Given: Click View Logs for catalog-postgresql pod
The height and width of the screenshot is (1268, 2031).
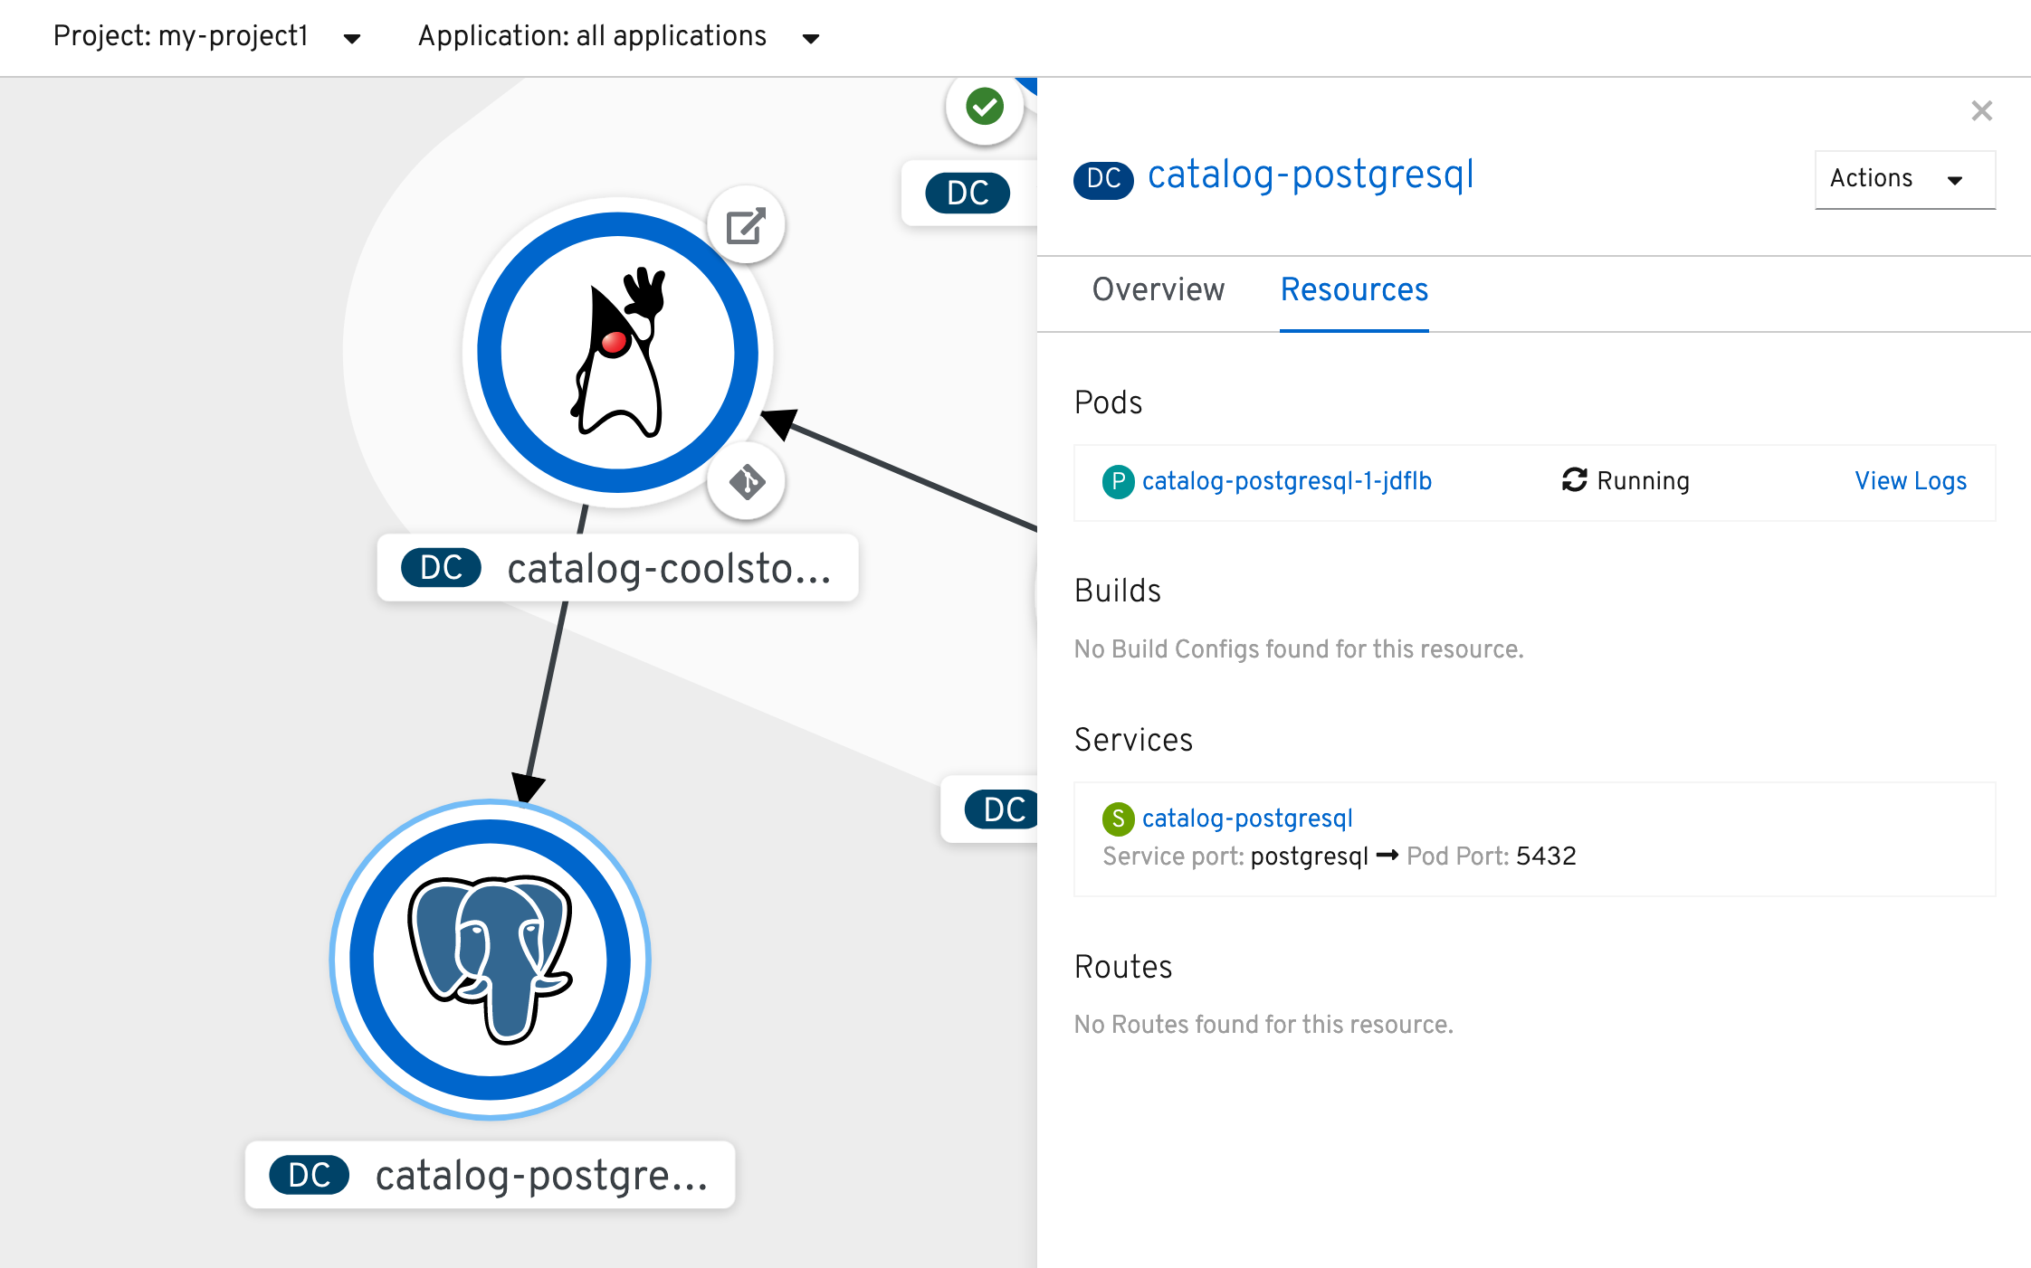Looking at the screenshot, I should (x=1912, y=482).
